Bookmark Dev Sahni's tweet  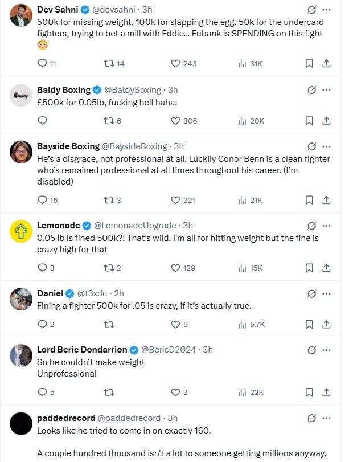point(309,64)
